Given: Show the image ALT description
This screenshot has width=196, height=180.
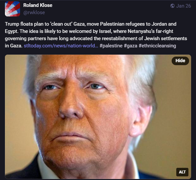Looking at the screenshot, I should click(182, 172).
